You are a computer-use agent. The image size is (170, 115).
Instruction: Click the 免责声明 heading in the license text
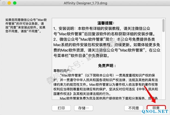[107, 66]
